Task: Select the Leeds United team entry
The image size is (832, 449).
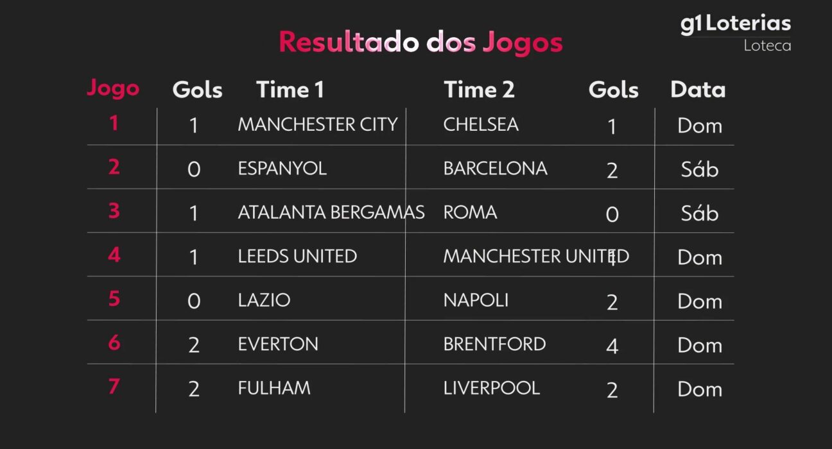Action: click(297, 256)
